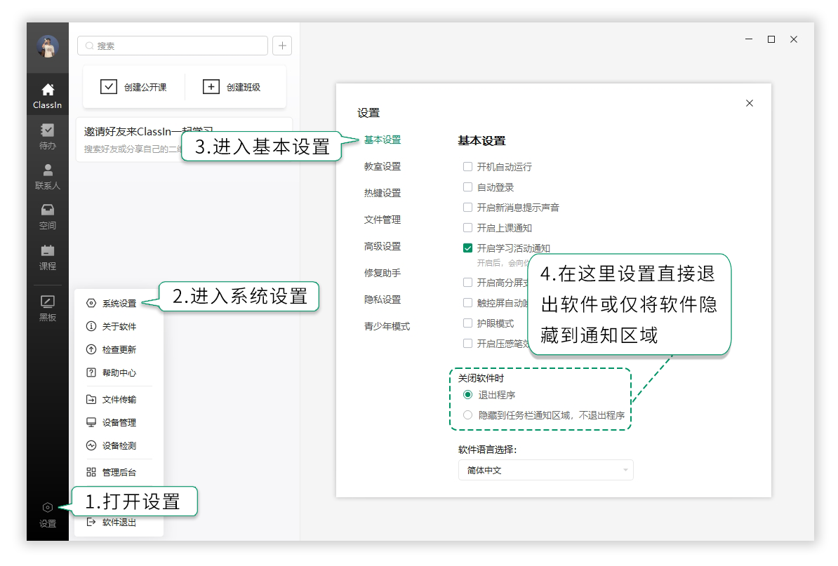Viewport: 838px width, 566px height.
Task: Enable the 自动登录 checkbox
Action: (467, 187)
